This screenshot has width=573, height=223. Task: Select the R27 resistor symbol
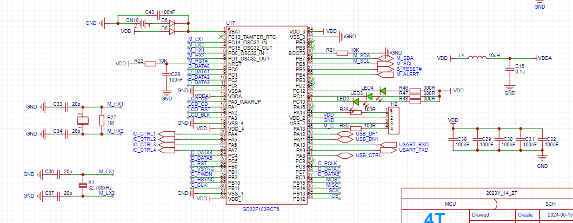tap(102, 120)
